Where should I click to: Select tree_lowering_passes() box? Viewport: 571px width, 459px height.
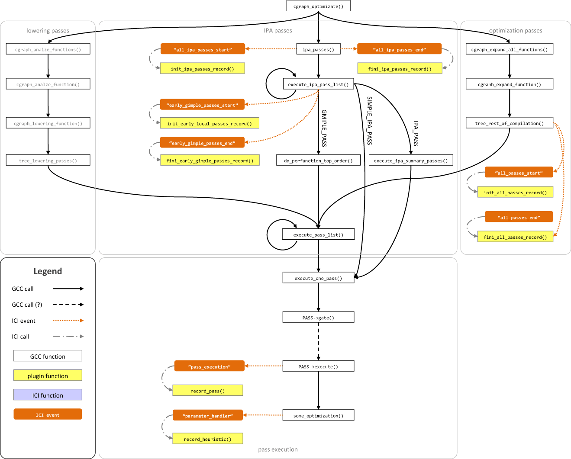pyautogui.click(x=48, y=160)
